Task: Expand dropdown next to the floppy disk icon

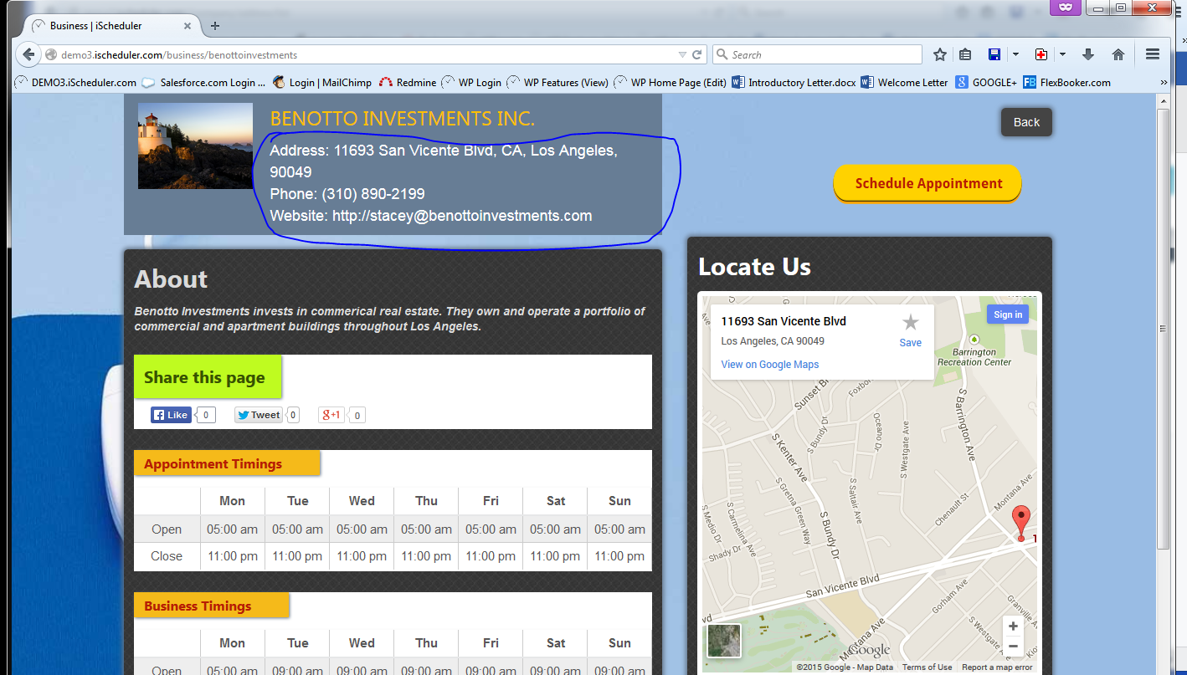Action: [1015, 54]
